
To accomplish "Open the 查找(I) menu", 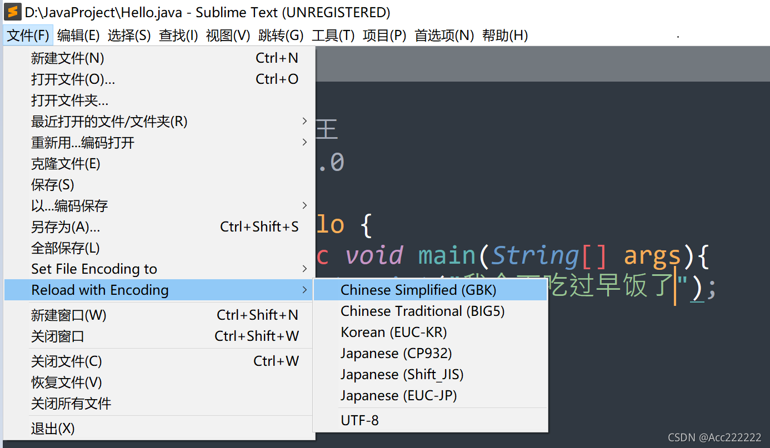I will [178, 36].
